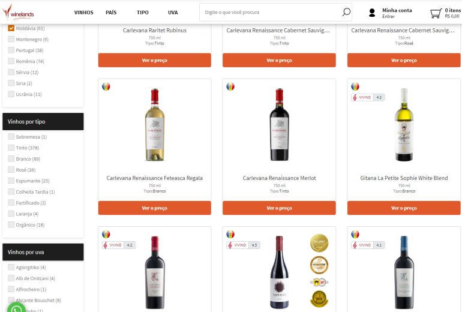The width and height of the screenshot is (462, 312).
Task: Enable the Tinto wine type filter
Action: click(11, 148)
